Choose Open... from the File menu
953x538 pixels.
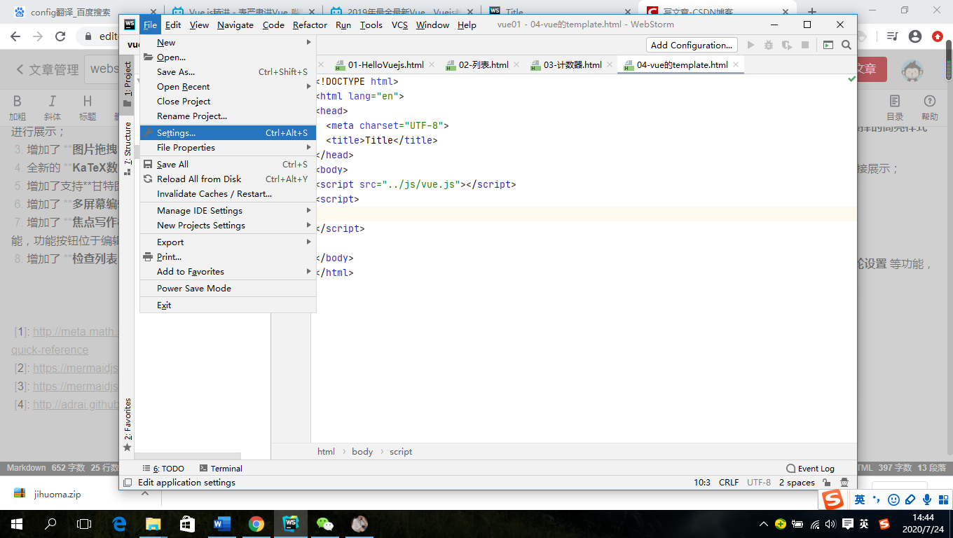point(228,57)
